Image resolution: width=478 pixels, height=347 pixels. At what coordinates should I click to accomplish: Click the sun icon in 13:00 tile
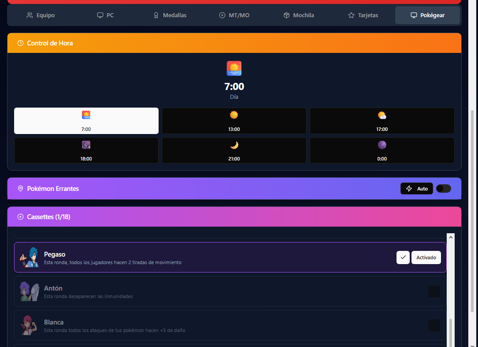[x=234, y=115]
